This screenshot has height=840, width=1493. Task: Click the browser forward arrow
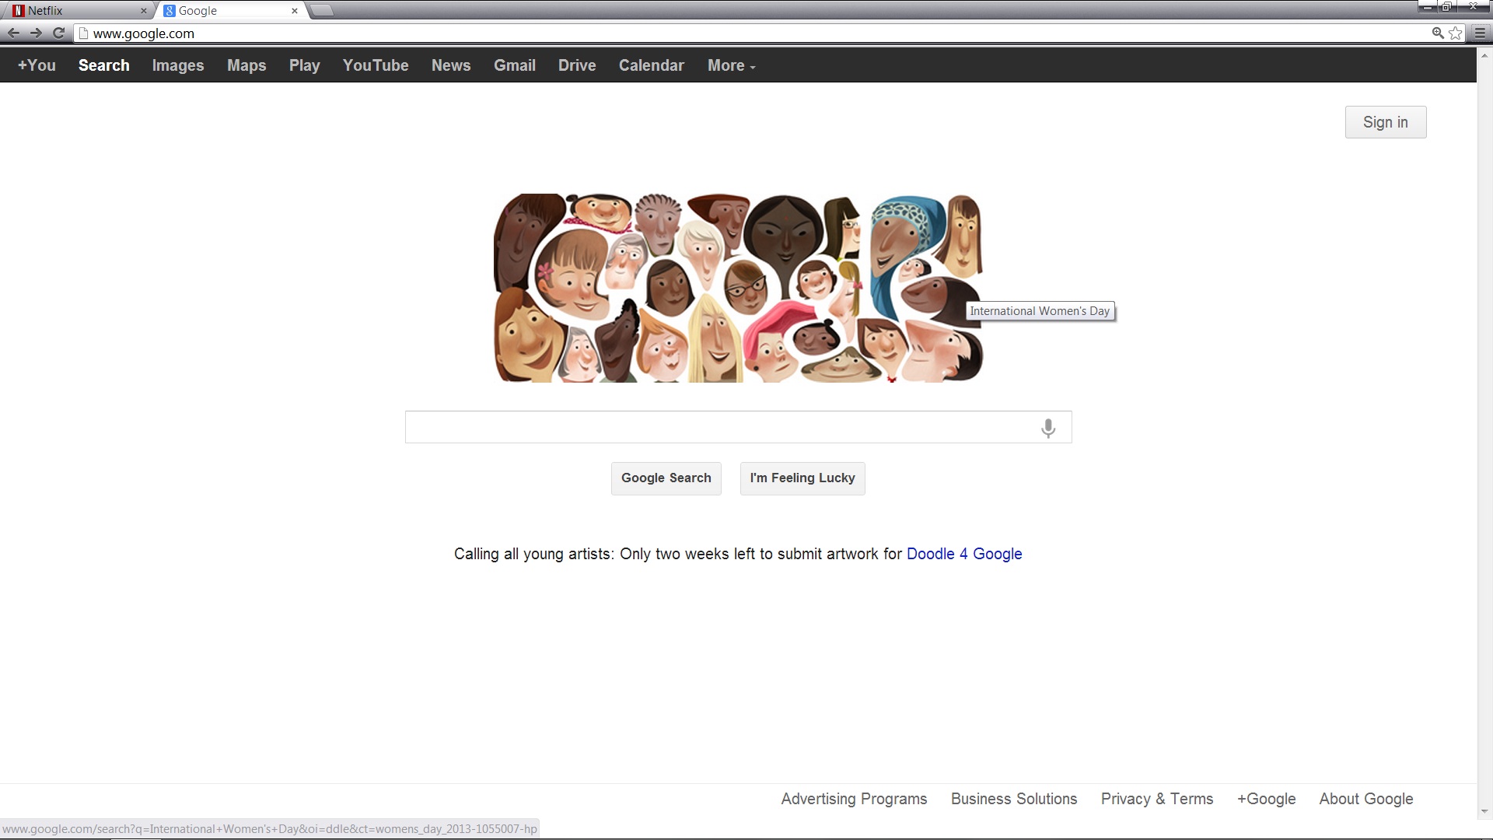tap(36, 33)
